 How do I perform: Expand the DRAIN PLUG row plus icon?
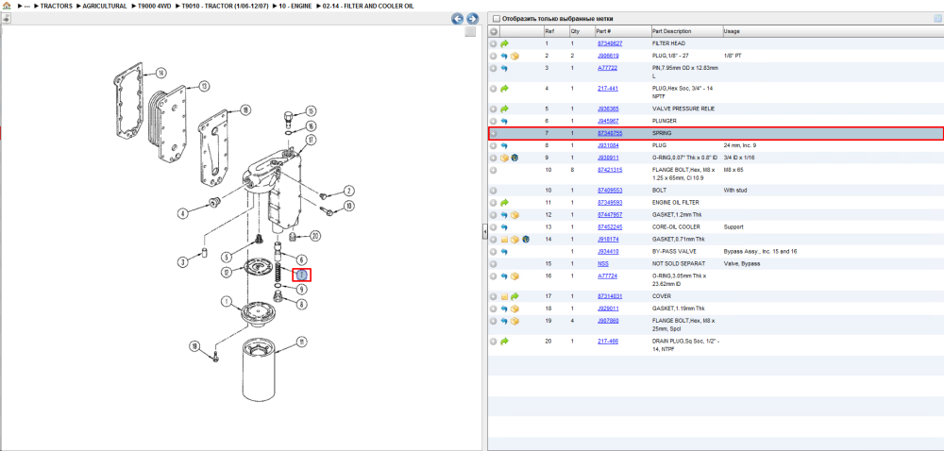click(x=493, y=342)
